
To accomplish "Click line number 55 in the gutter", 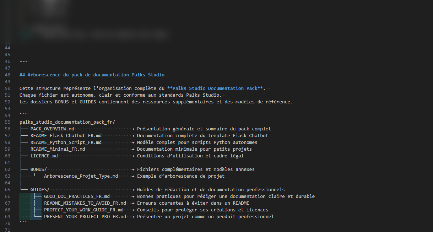I will tap(7, 122).
